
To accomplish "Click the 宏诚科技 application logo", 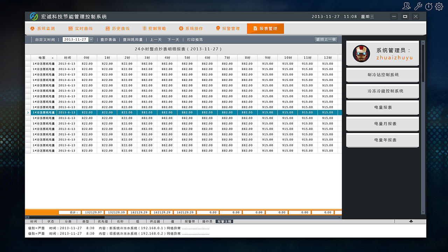I will [34, 16].
